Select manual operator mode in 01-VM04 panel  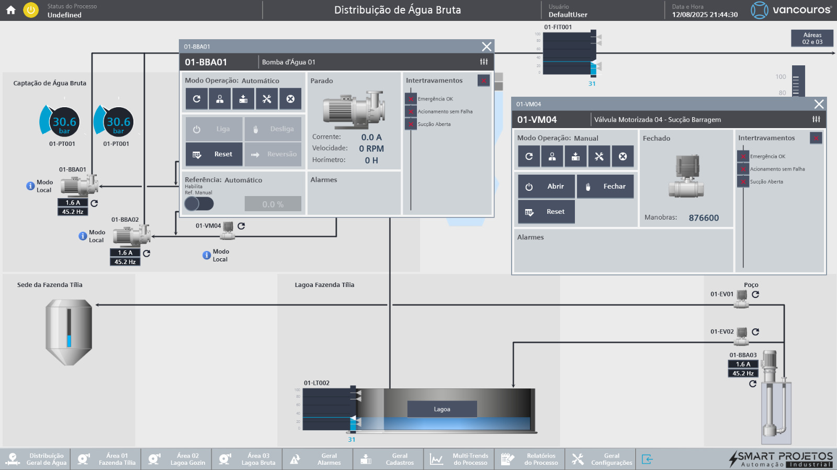coord(552,156)
